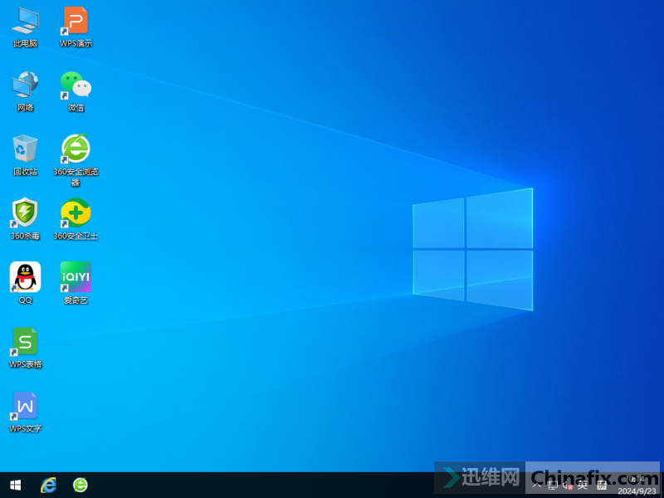
Task: Click the muted volume tray icon
Action: 568,486
